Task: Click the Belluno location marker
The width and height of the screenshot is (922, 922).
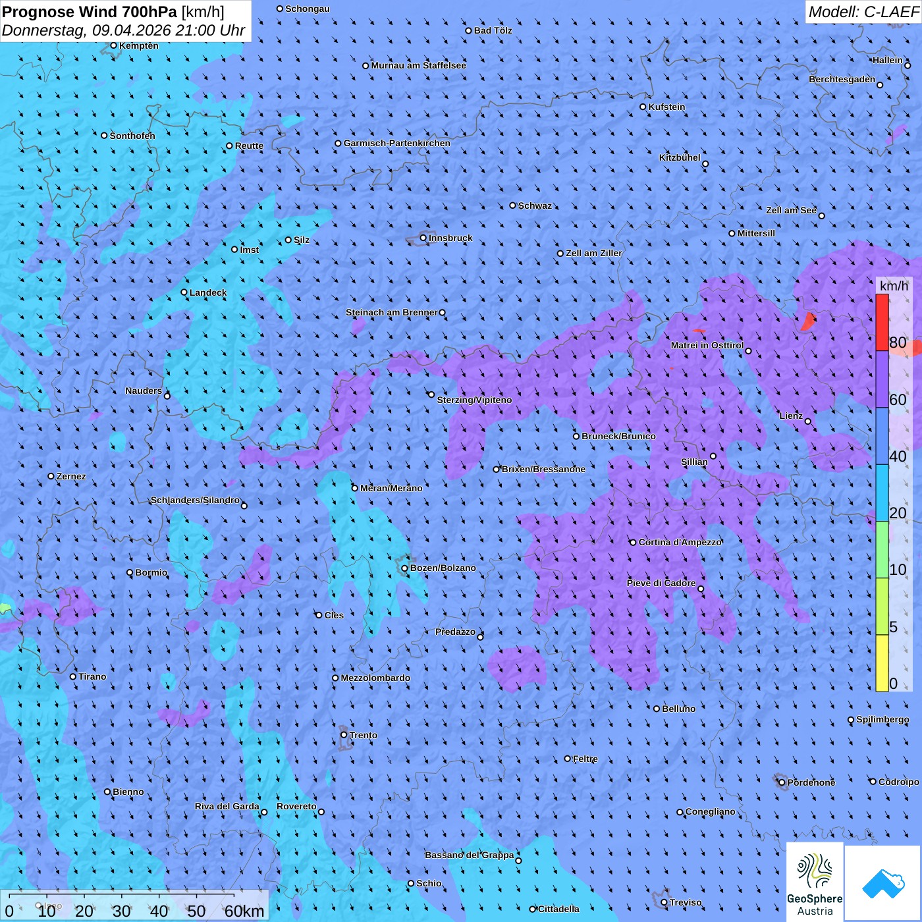Action: click(x=657, y=709)
